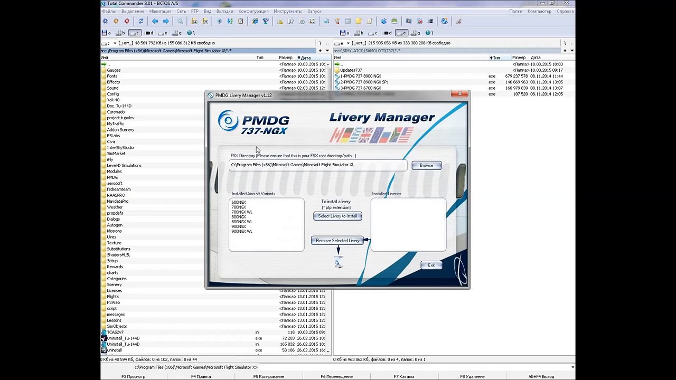Image resolution: width=676 pixels, height=380 pixels.
Task: Click the F3 Просмотр button
Action: 133,376
